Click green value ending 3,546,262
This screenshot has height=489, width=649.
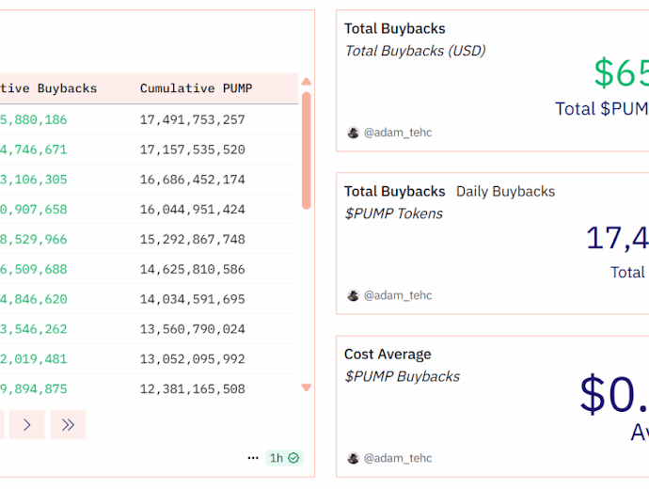coord(34,329)
